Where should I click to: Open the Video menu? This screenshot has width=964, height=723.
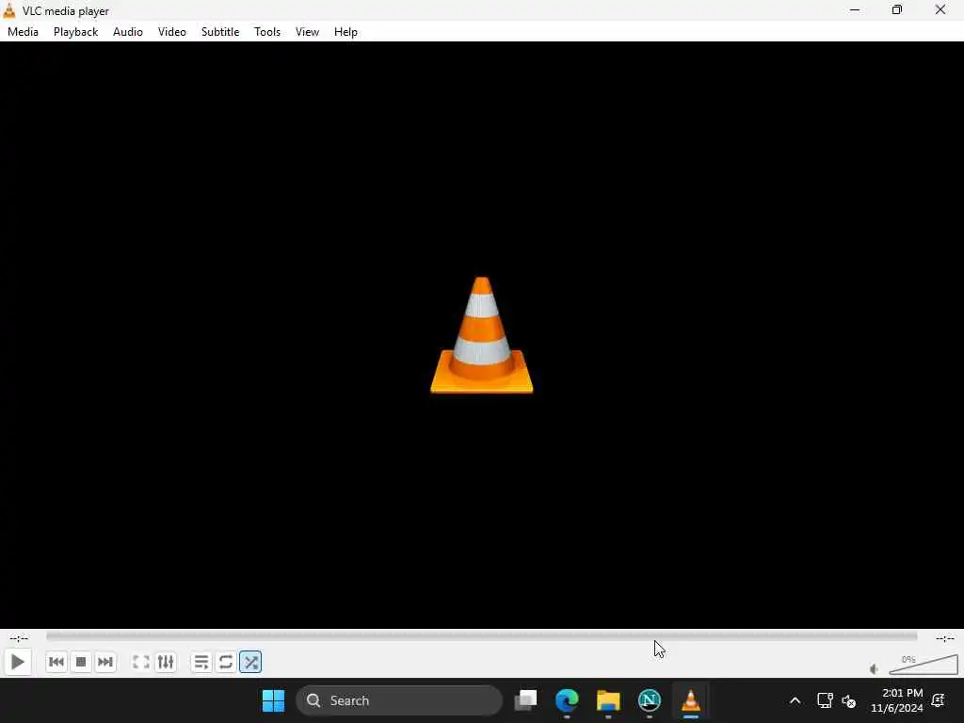[172, 32]
